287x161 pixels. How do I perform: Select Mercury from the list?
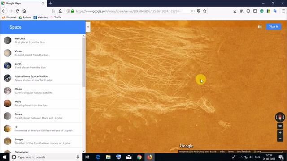41,40
